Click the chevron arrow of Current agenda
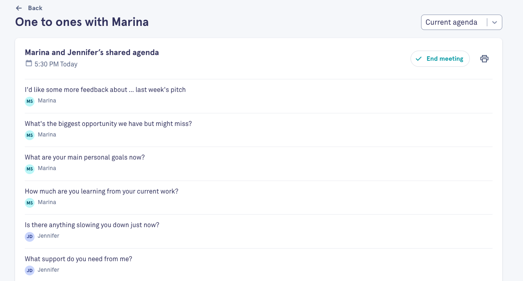Screen dimensions: 523x281 (x=495, y=23)
